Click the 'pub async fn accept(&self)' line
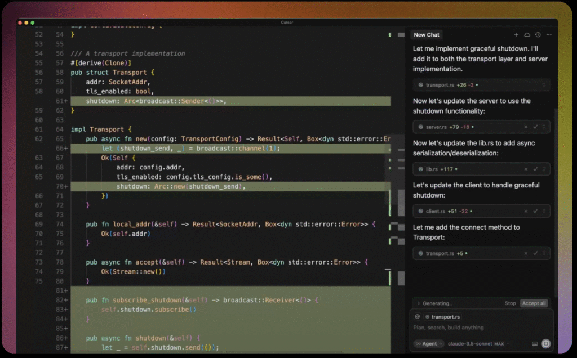 click(x=227, y=262)
